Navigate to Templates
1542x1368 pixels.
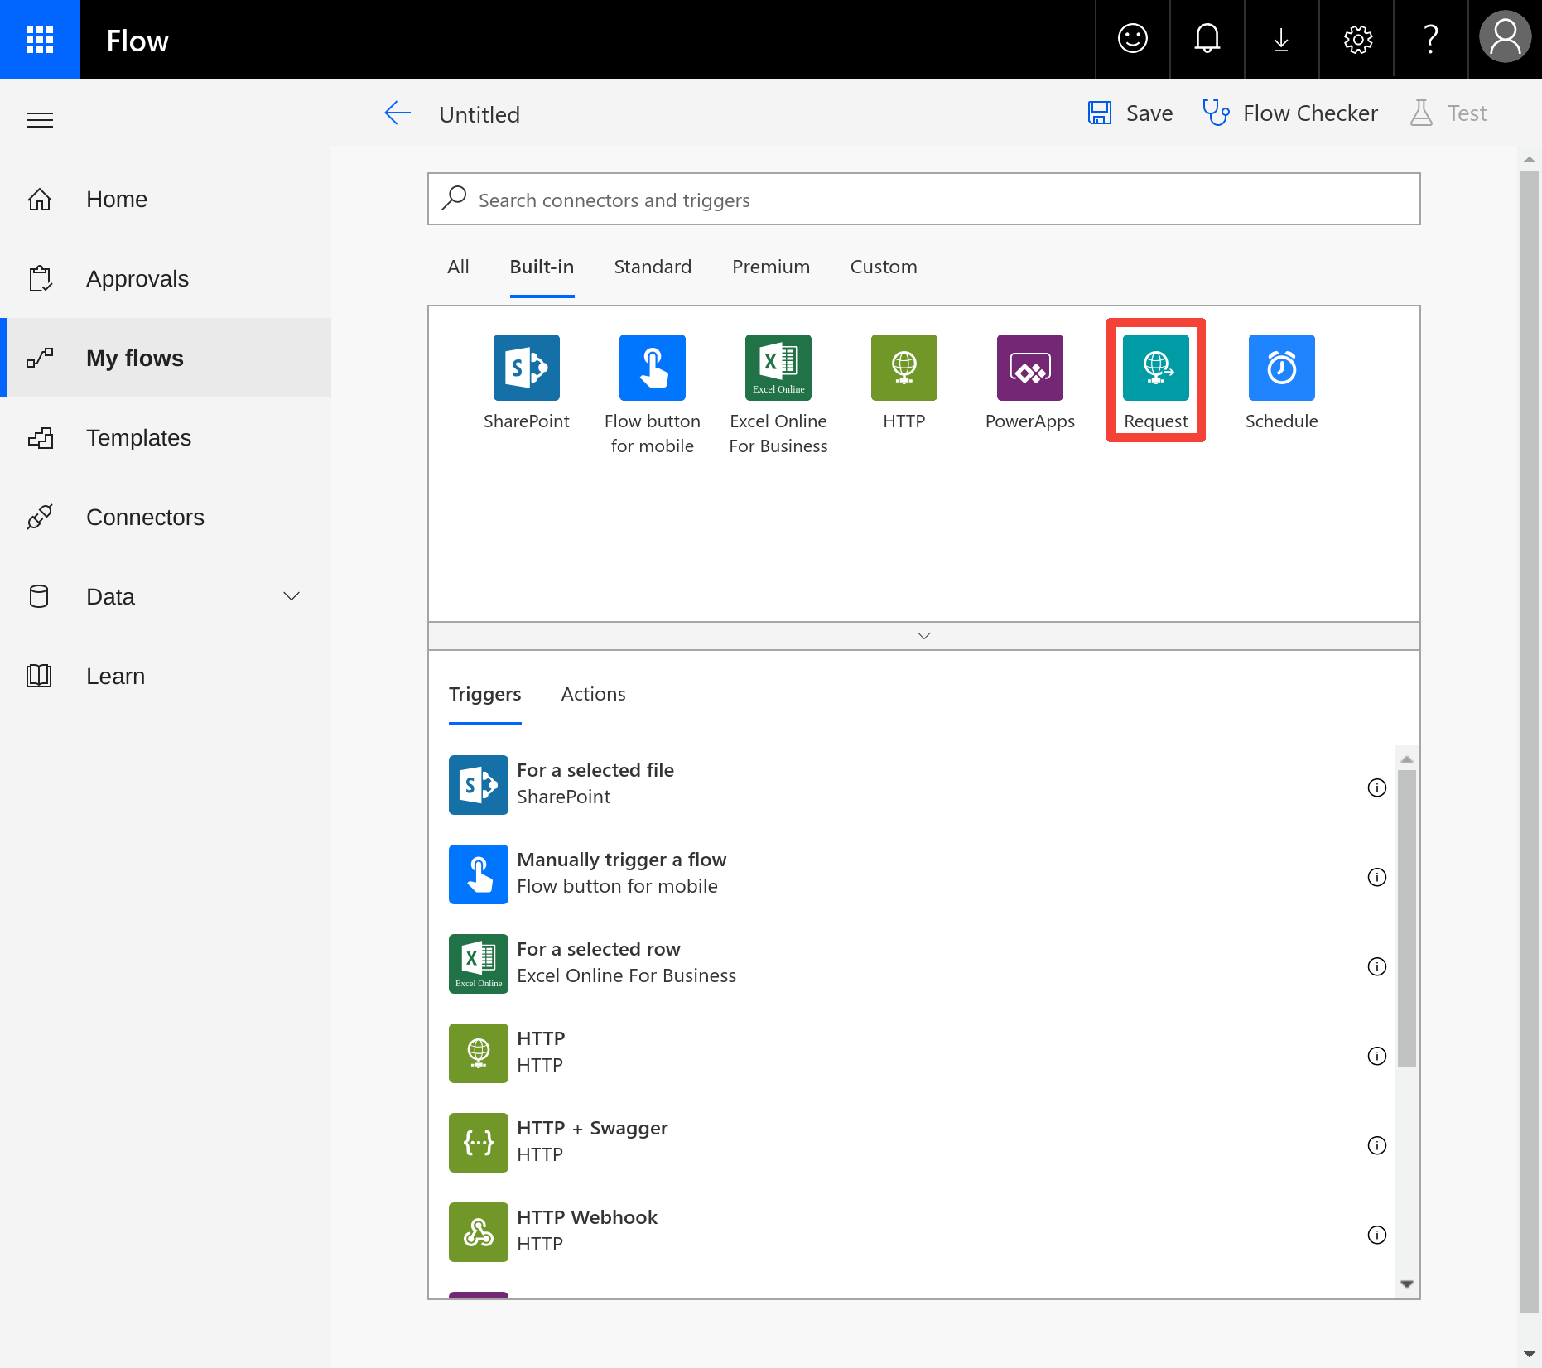(x=166, y=437)
